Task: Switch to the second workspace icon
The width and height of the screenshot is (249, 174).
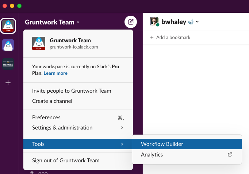Action: tap(8, 45)
